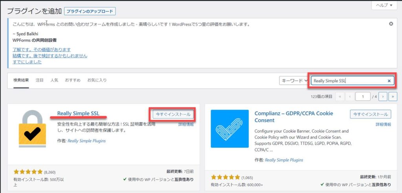
Task: Switch to the 人気 tab
Action: pos(54,80)
